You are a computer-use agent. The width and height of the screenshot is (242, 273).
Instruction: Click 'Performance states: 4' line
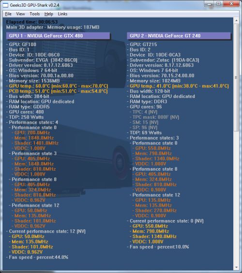[32, 122]
